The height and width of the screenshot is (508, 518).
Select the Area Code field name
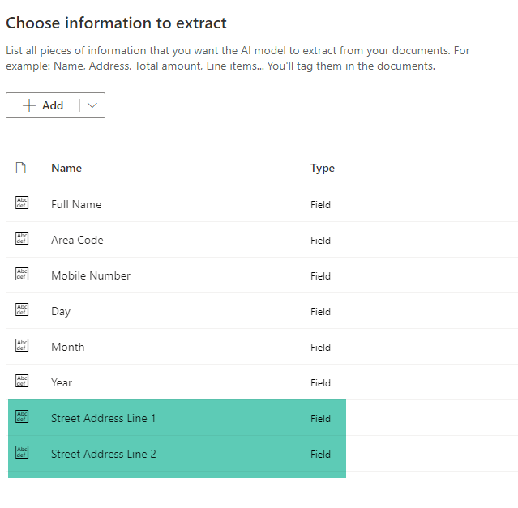(77, 240)
